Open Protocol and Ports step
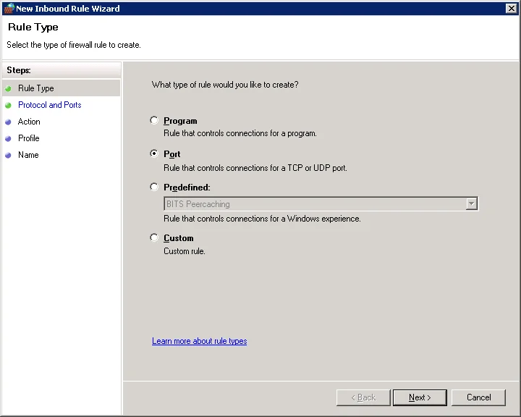This screenshot has height=417, width=521. pos(50,105)
